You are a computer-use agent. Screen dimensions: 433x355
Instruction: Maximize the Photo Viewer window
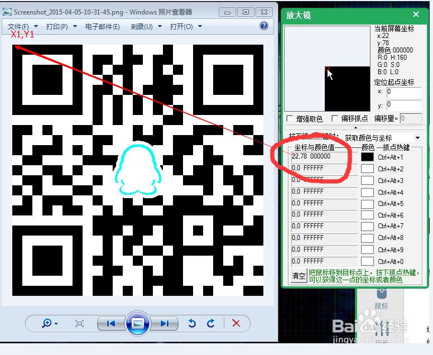click(x=246, y=12)
